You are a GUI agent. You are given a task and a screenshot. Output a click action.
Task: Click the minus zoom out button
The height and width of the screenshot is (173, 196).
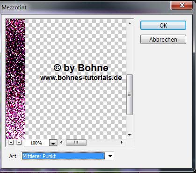click(x=11, y=143)
